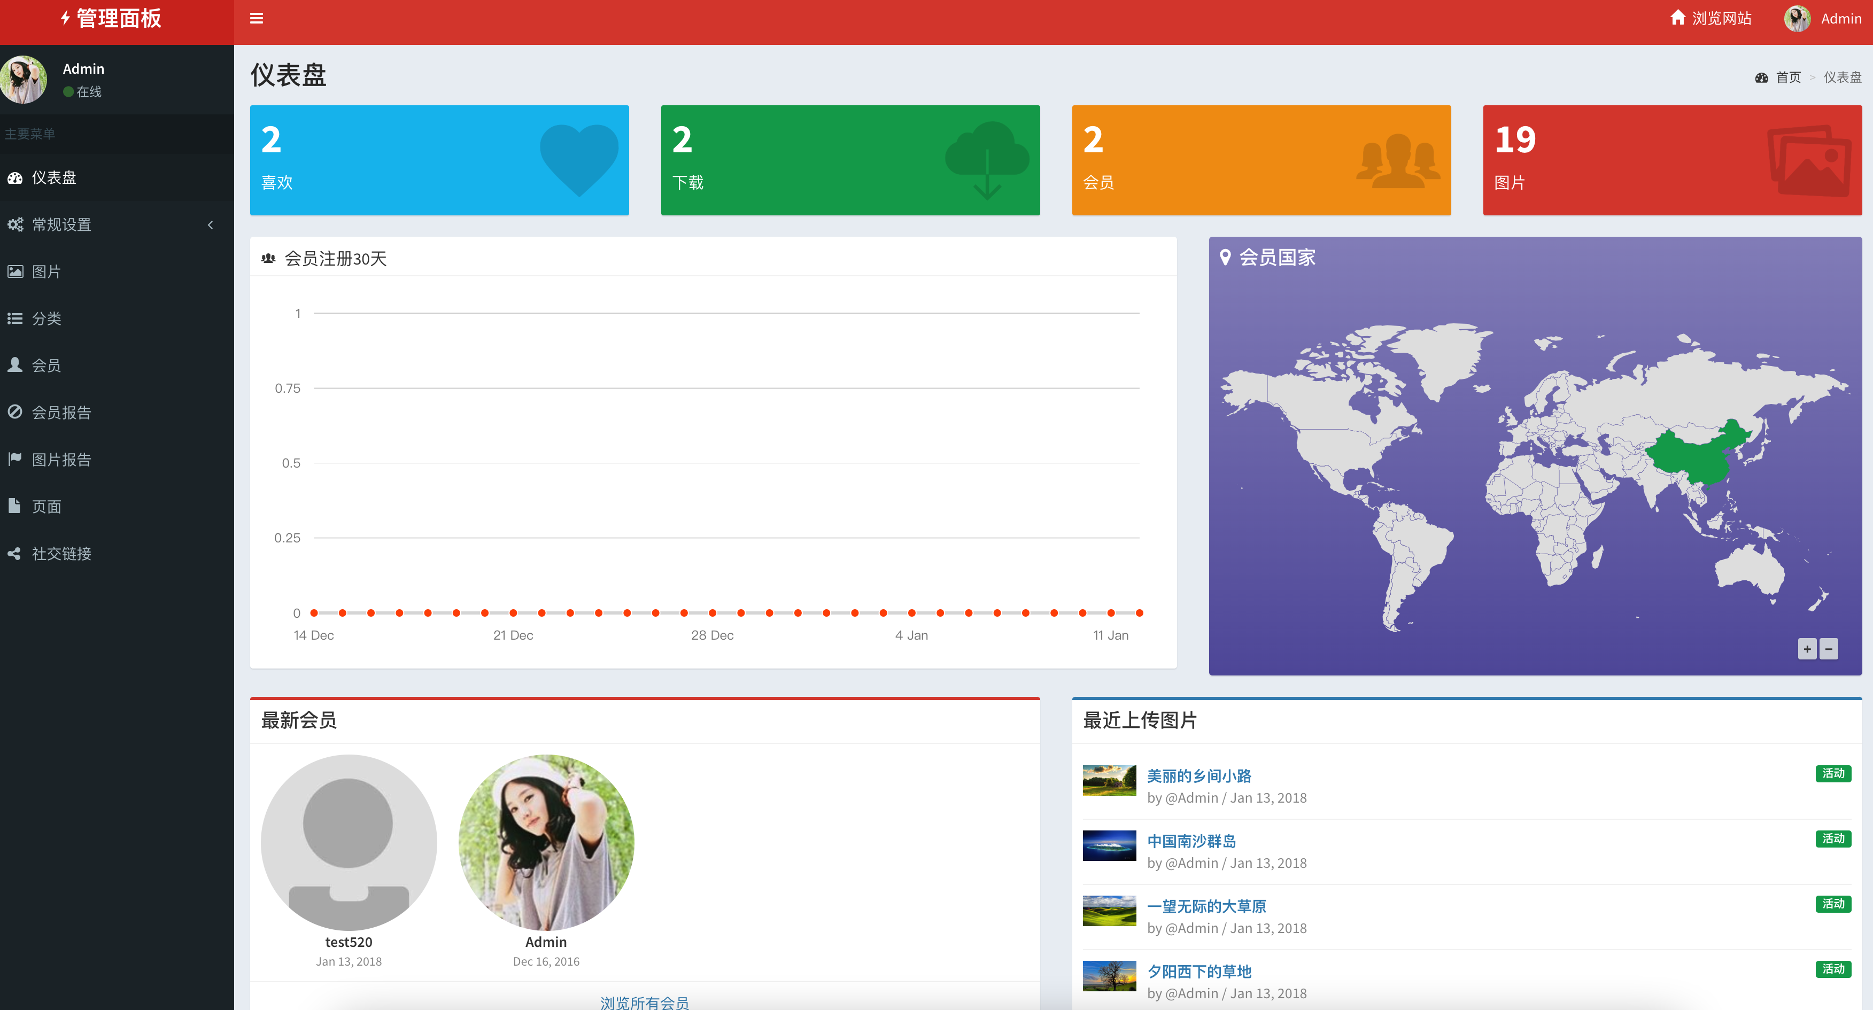The height and width of the screenshot is (1010, 1873).
Task: Click the sidebar Admin profile photo
Action: point(24,80)
